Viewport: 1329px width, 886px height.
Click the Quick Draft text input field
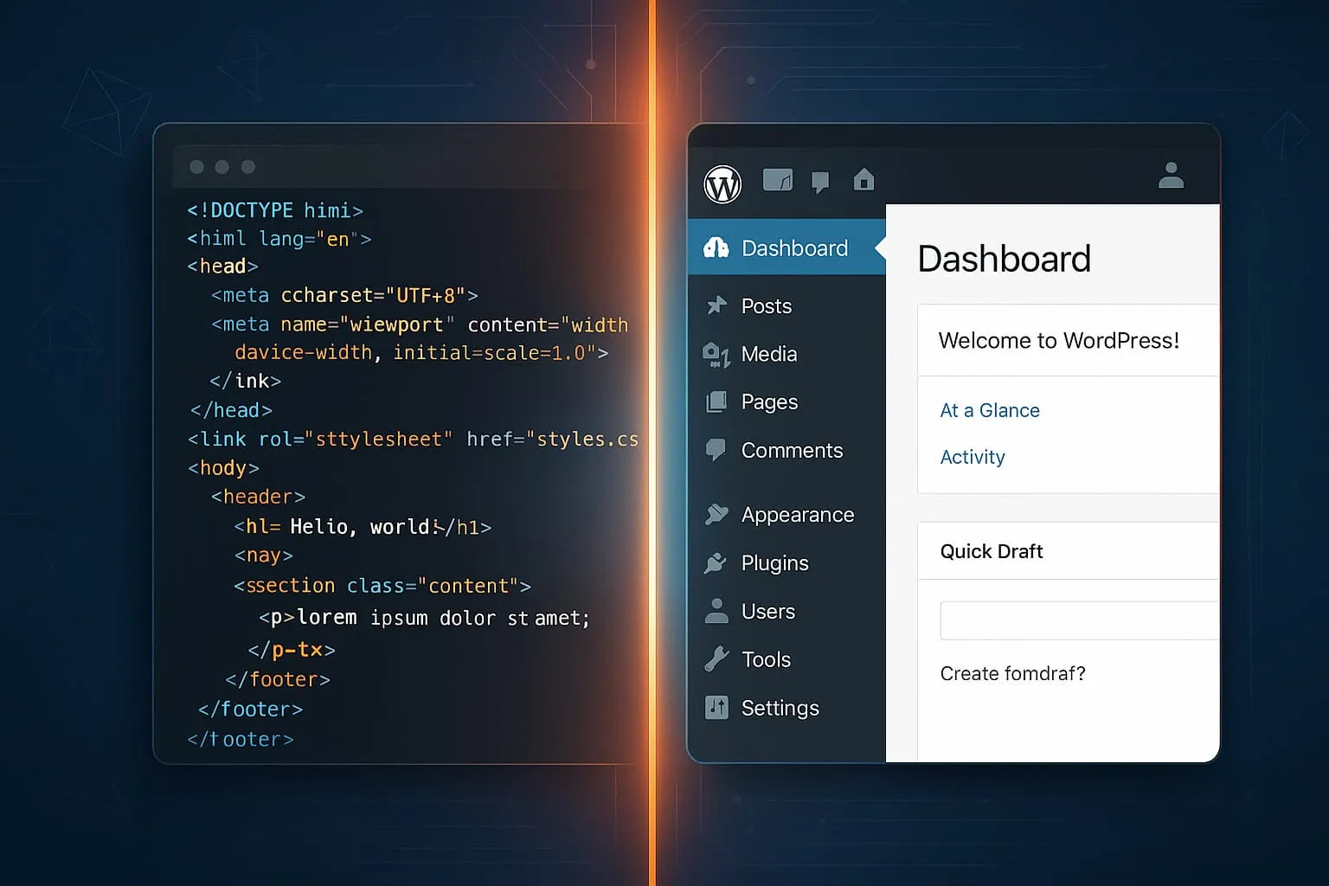(x=1078, y=620)
